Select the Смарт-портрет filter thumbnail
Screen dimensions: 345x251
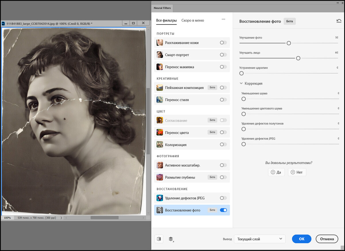(x=160, y=55)
